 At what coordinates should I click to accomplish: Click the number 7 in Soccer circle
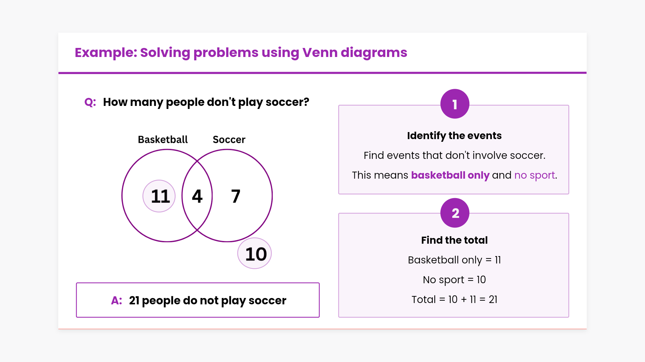[236, 196]
